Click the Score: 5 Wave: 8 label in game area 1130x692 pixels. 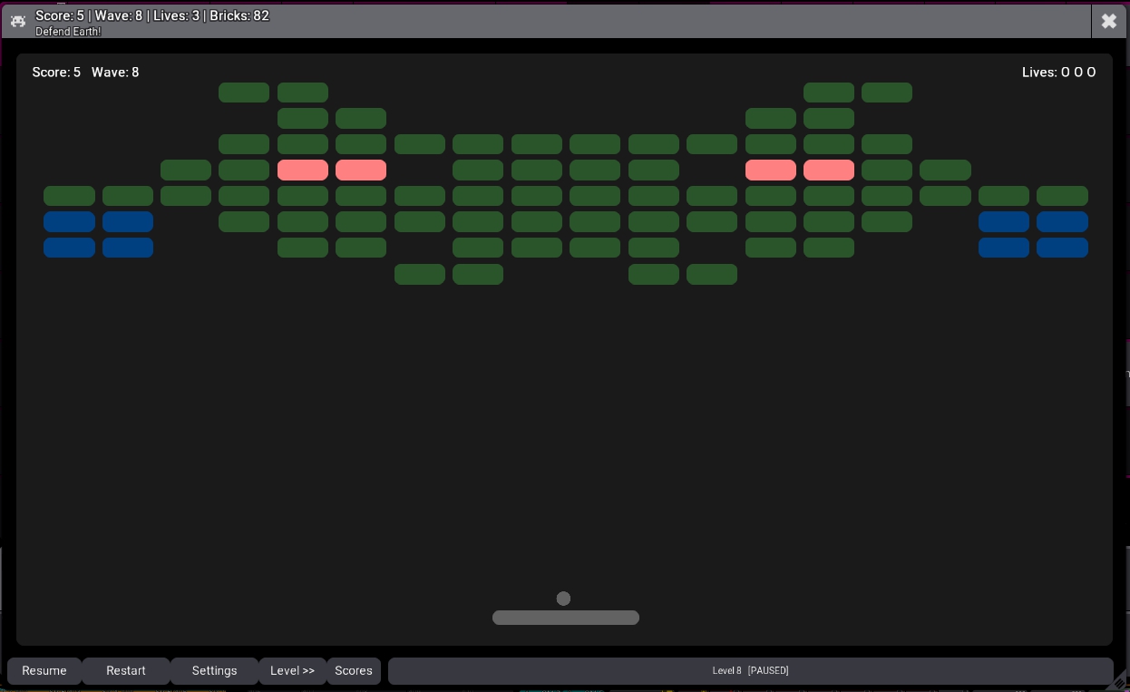[x=85, y=73]
